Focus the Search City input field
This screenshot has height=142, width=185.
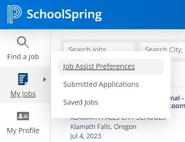pos(162,47)
